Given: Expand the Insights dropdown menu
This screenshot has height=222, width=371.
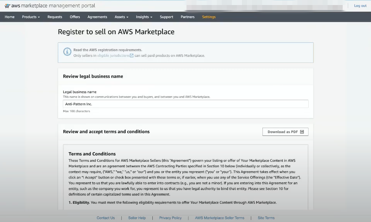Looking at the screenshot, I should pyautogui.click(x=144, y=17).
